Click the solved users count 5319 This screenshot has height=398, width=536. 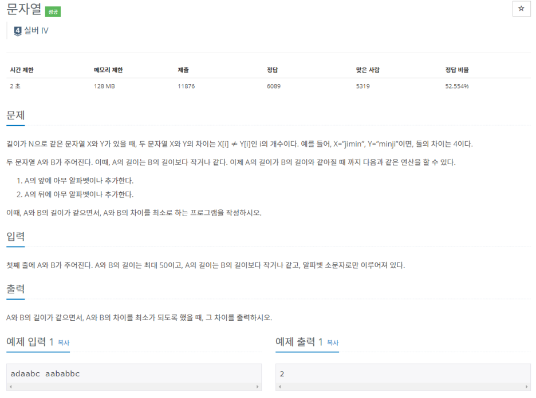(x=363, y=86)
